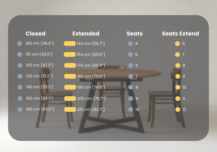This screenshot has width=217, height=152.
Task: Choose the yellow dot beside Seats Extend 9
Action: 178,76
